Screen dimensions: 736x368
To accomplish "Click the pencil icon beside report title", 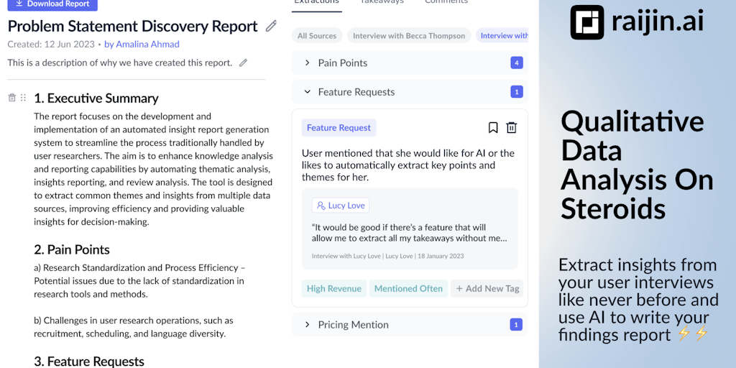I will [x=271, y=27].
